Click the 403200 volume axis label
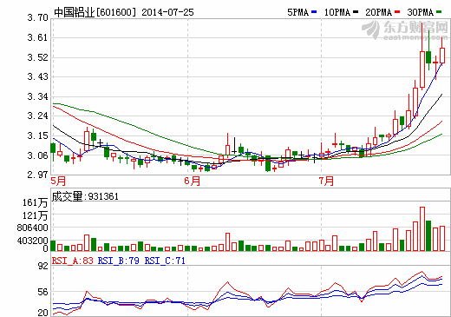451x317 pixels. pyautogui.click(x=32, y=241)
